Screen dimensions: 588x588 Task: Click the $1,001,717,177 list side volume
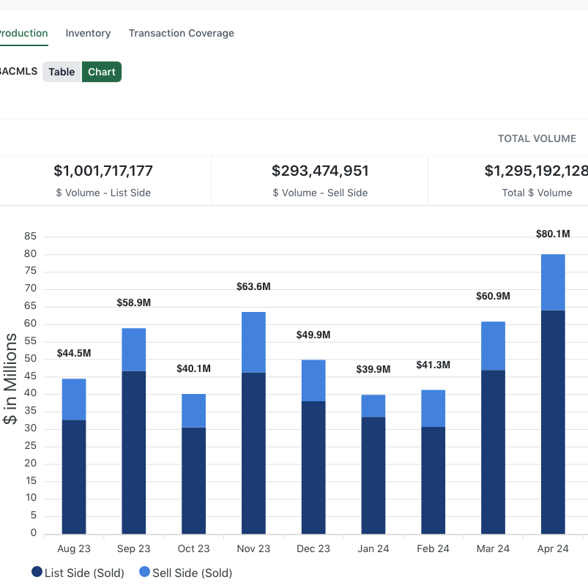tap(103, 171)
